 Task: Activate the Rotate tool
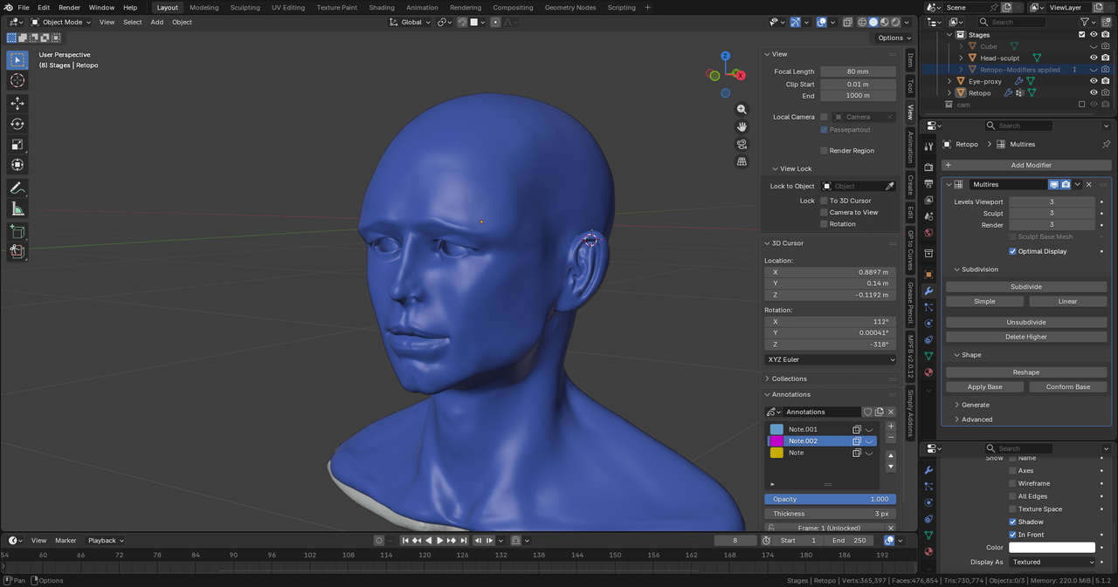[x=17, y=124]
